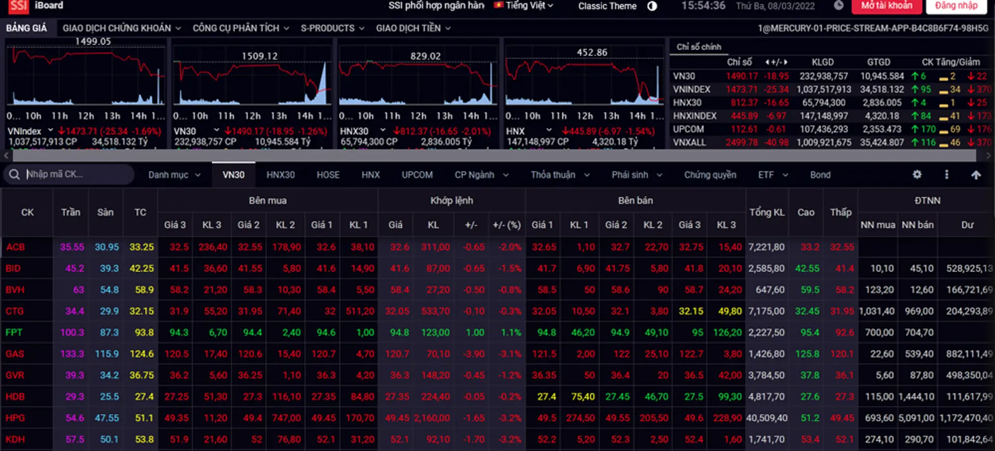Click the HNX30 chart thumbnail
995x451 pixels.
click(417, 76)
